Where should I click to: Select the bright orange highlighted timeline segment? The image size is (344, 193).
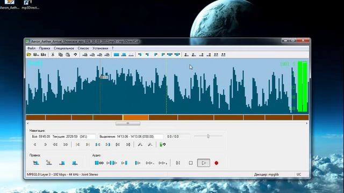click(136, 117)
